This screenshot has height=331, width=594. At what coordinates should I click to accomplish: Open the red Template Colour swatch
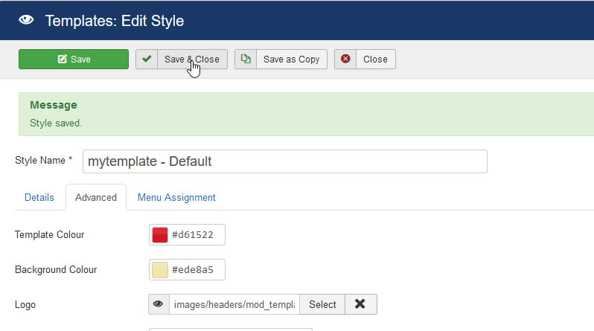coord(160,235)
